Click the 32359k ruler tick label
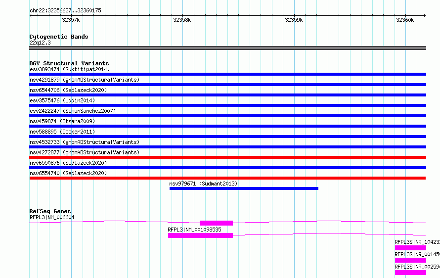This screenshot has width=440, height=278. coord(294,20)
